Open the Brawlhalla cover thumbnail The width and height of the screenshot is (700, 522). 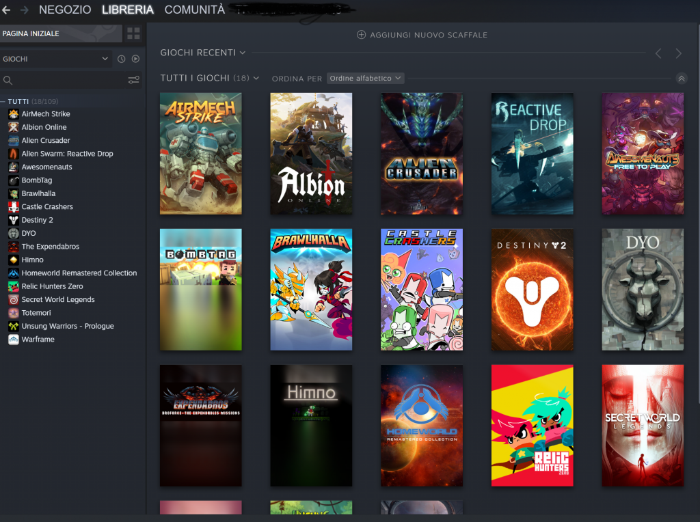pos(311,290)
